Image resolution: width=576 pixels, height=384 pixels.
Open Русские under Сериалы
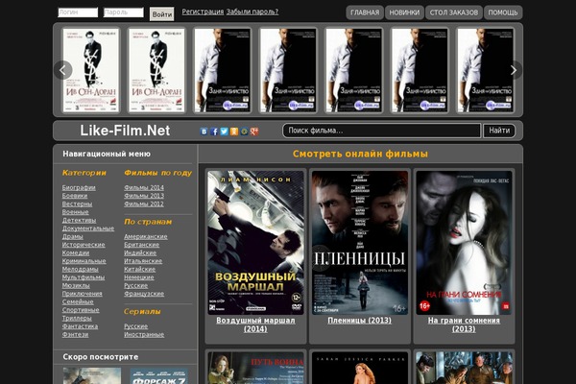(135, 326)
